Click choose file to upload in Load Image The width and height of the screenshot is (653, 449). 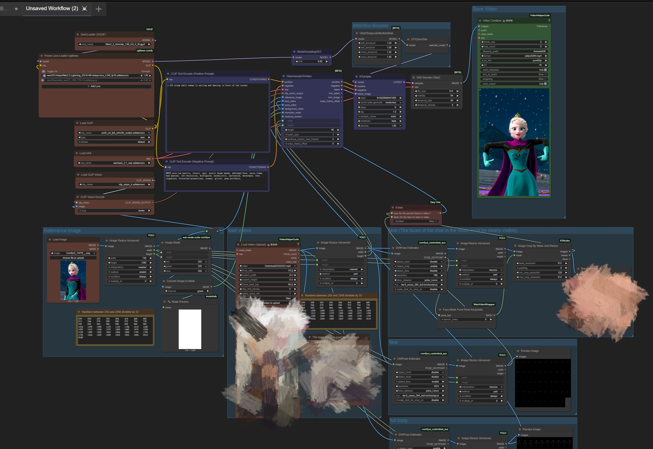click(73, 258)
